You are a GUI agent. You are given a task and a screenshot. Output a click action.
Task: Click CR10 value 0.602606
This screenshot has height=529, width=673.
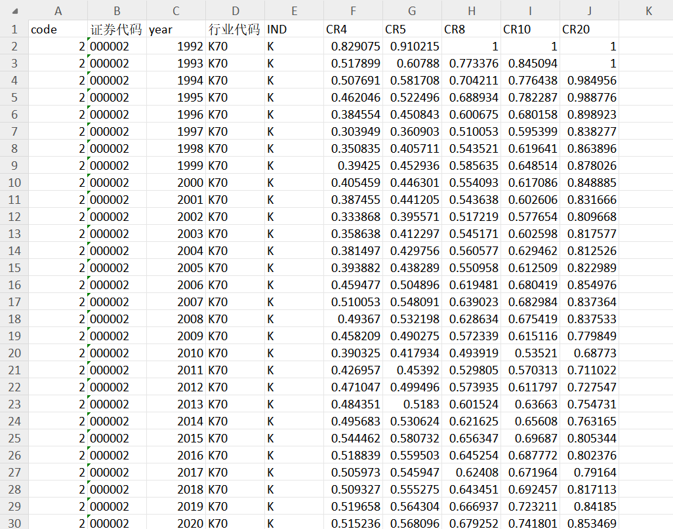pos(530,199)
